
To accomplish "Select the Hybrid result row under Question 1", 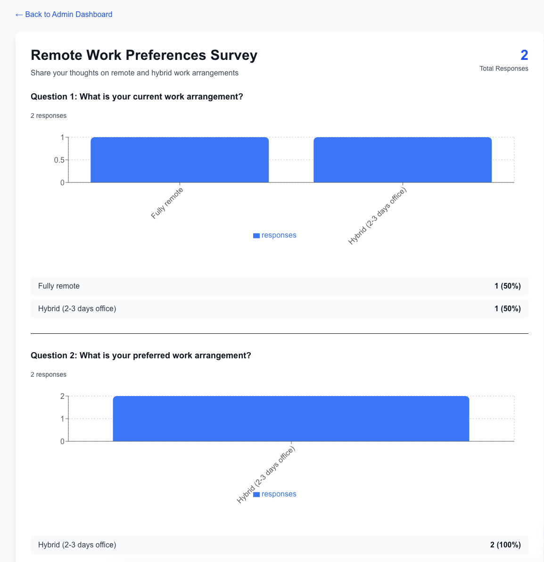I will click(x=279, y=309).
